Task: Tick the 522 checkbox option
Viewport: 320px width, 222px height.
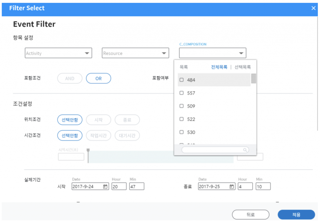Action: coord(182,119)
